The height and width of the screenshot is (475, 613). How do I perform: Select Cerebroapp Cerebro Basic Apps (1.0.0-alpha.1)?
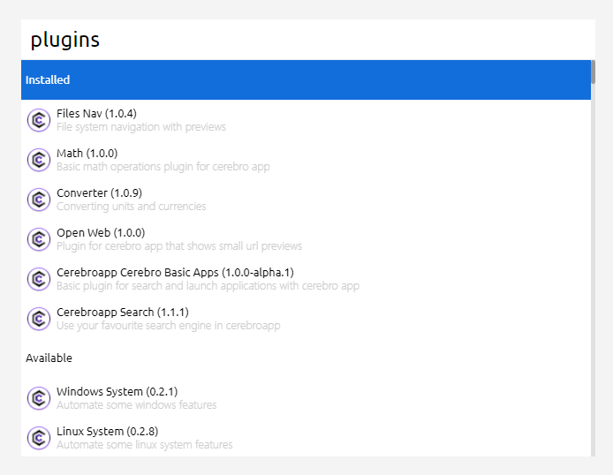coord(175,272)
